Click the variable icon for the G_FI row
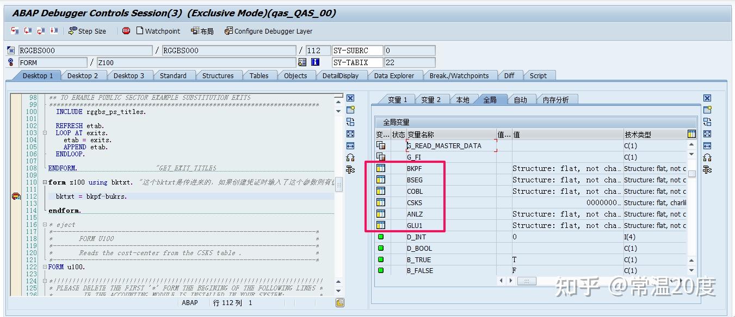Viewport: 735px width, 317px height. 381,157
